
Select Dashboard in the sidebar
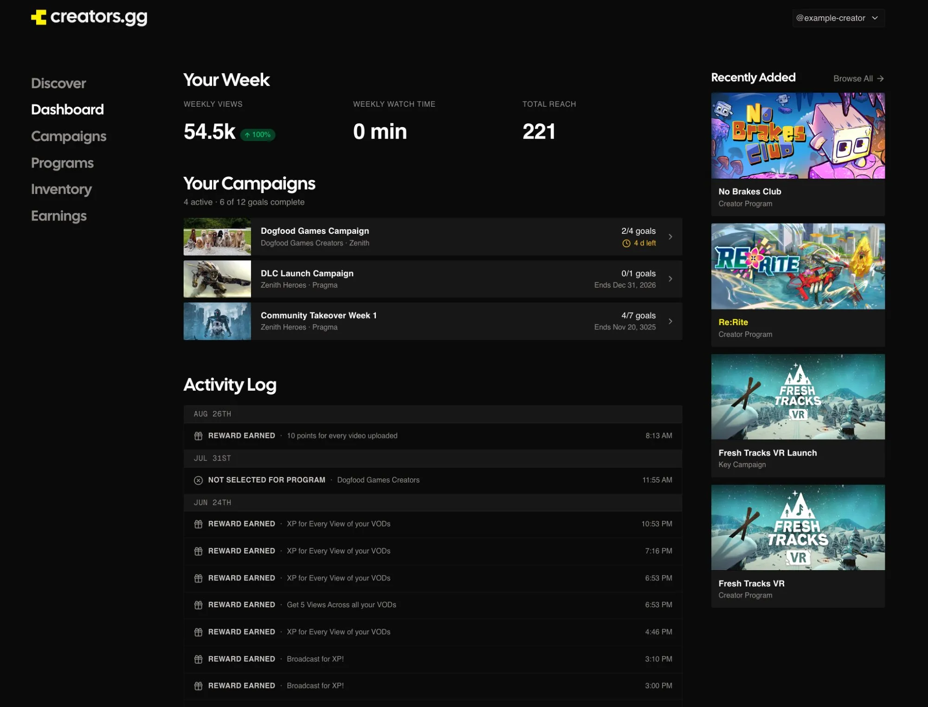[67, 109]
